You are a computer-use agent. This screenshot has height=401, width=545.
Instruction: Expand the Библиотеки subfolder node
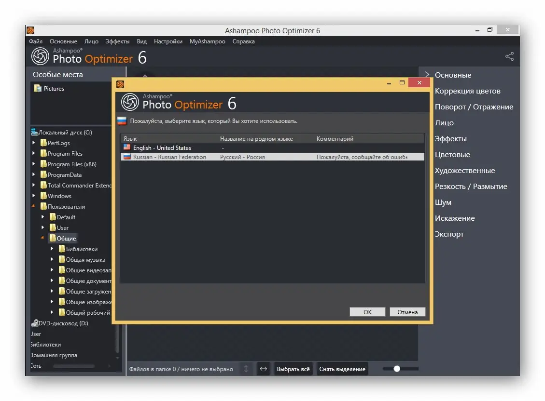52,249
